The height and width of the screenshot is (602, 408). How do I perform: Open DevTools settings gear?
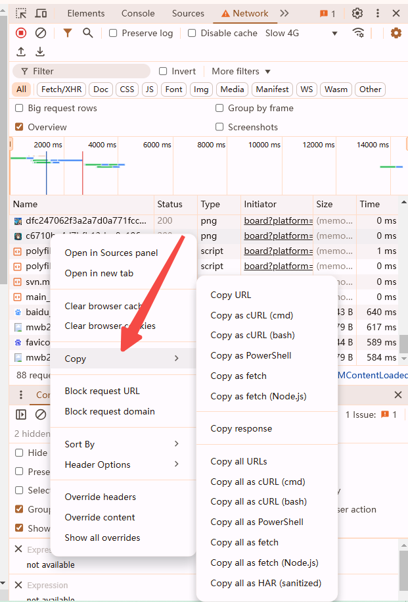[357, 13]
